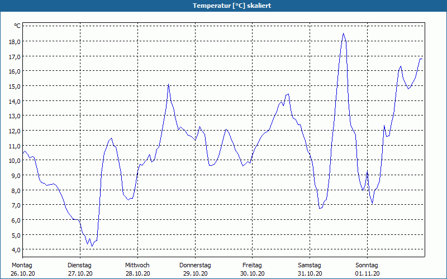Select the 6,0 y-axis value

click(16, 220)
